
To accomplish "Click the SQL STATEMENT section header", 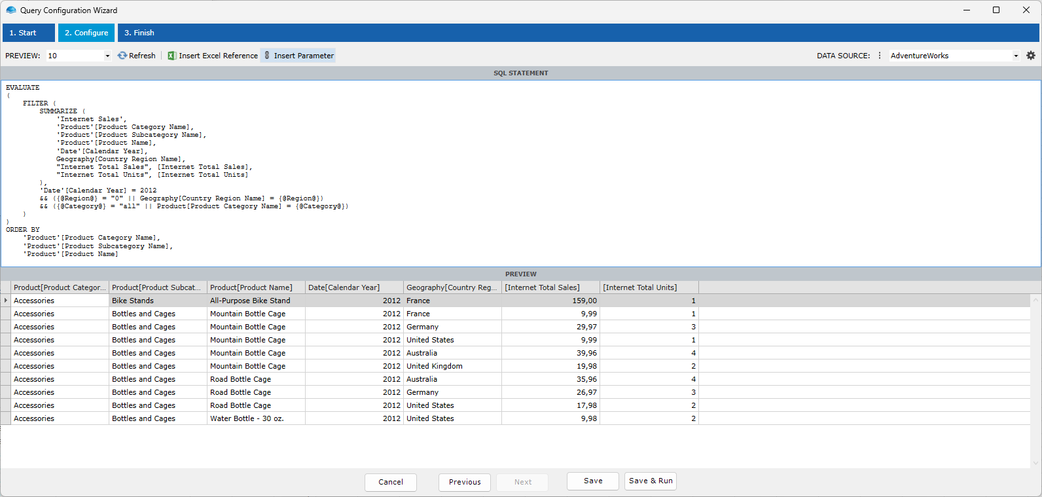I will point(521,73).
